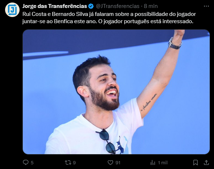214x169 pixels.
Task: Open the three-dot more options menu
Action: click(x=206, y=6)
